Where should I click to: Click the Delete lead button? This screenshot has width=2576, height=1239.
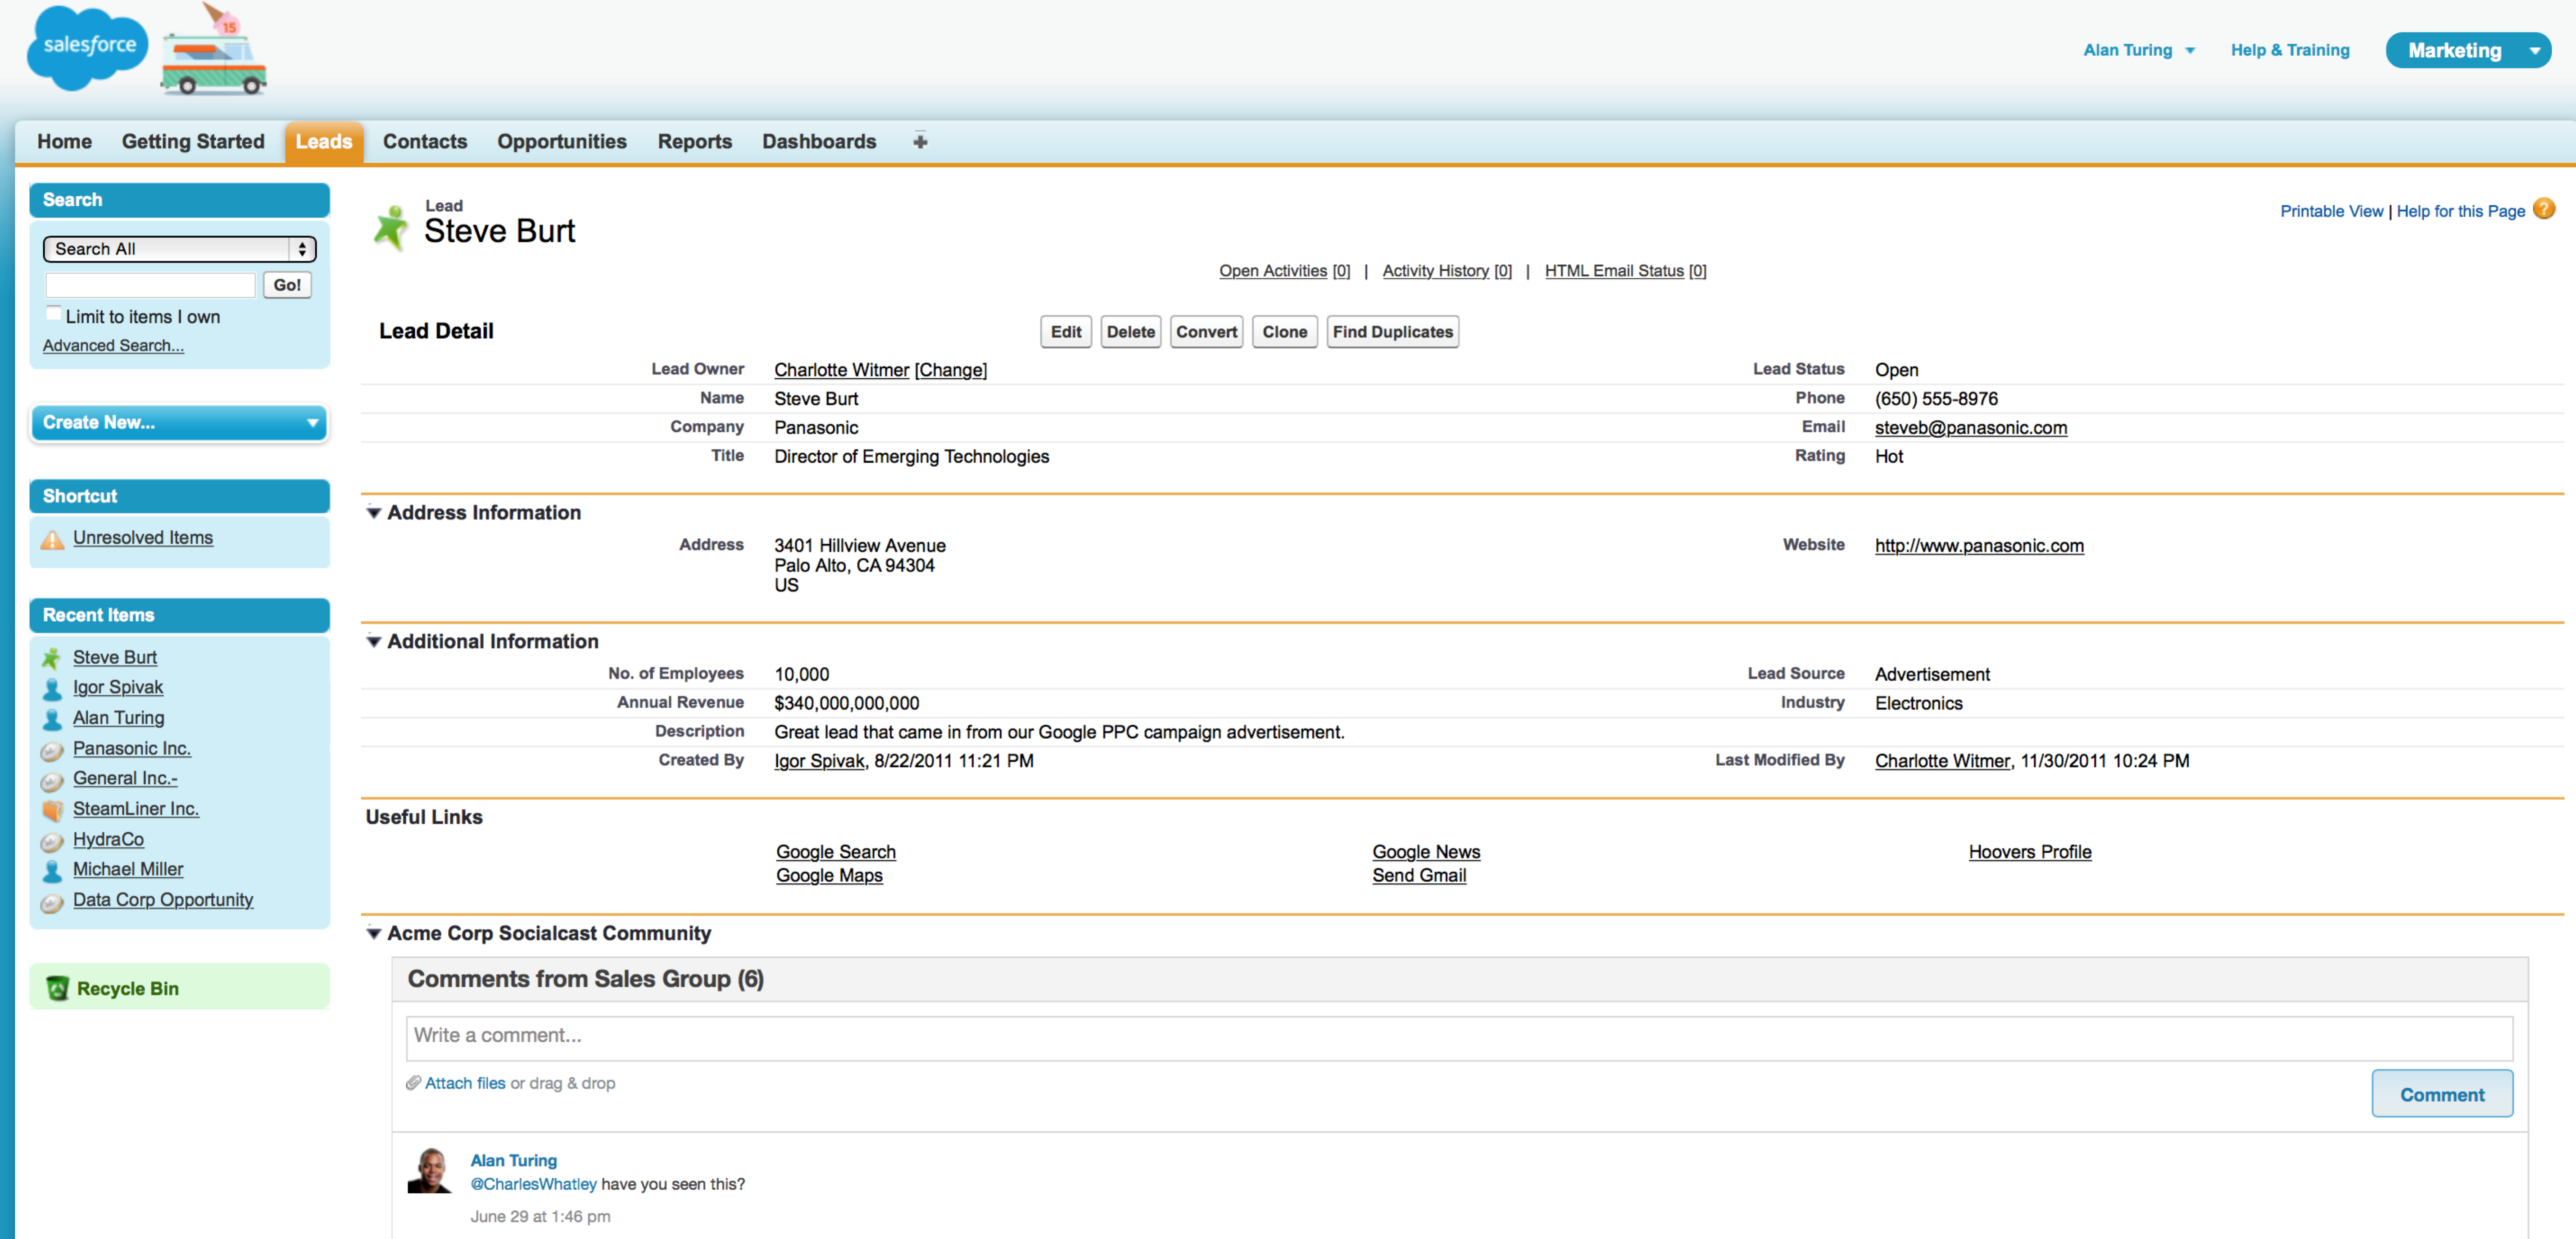[x=1131, y=332]
